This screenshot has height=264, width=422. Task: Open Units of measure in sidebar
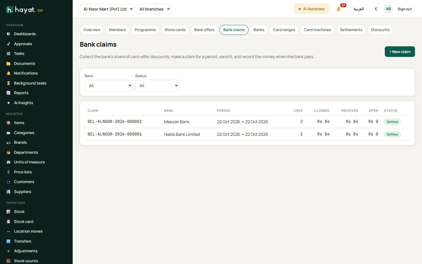[29, 162]
